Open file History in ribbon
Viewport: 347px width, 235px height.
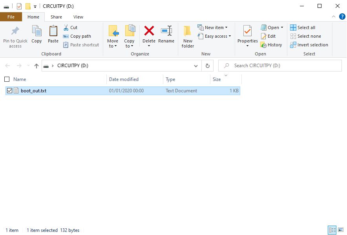click(x=271, y=45)
